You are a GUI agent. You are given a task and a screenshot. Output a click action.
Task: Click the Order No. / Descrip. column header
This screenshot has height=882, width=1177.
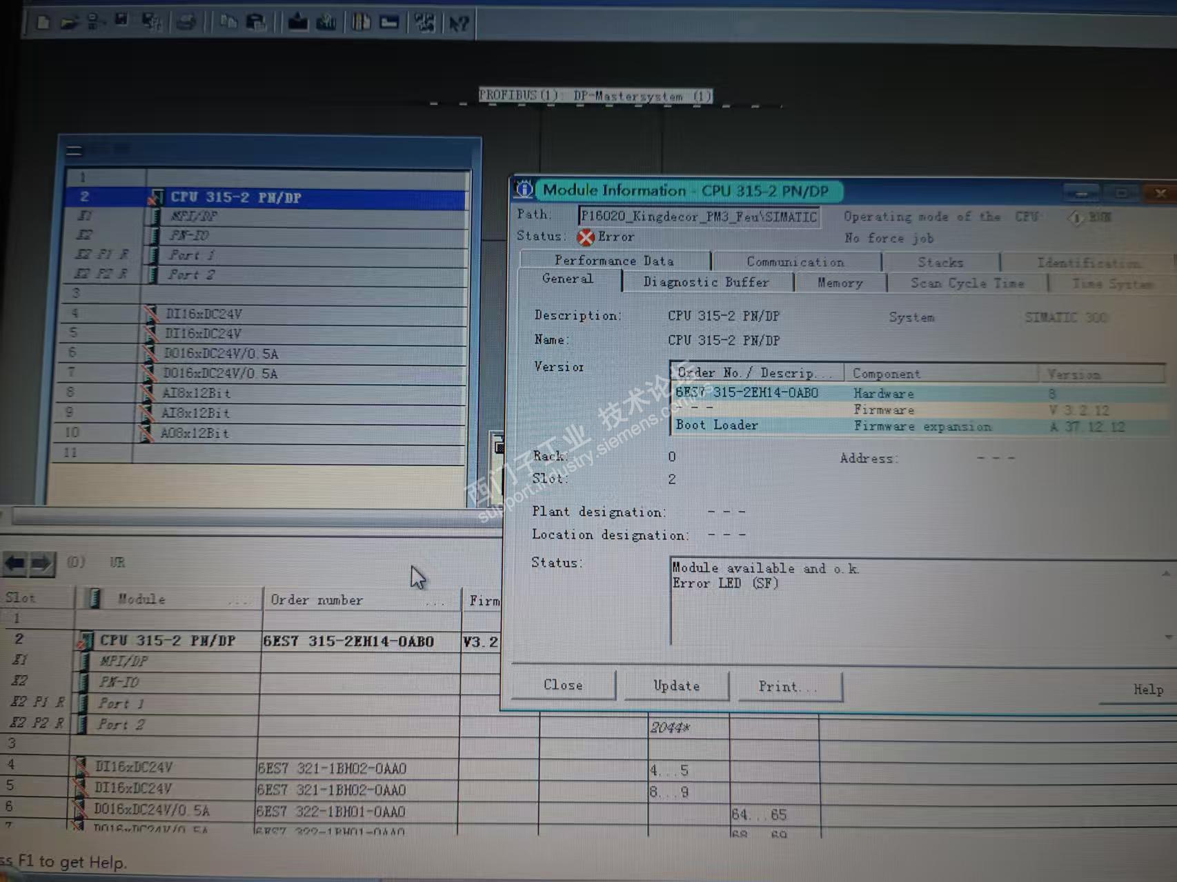pyautogui.click(x=758, y=373)
